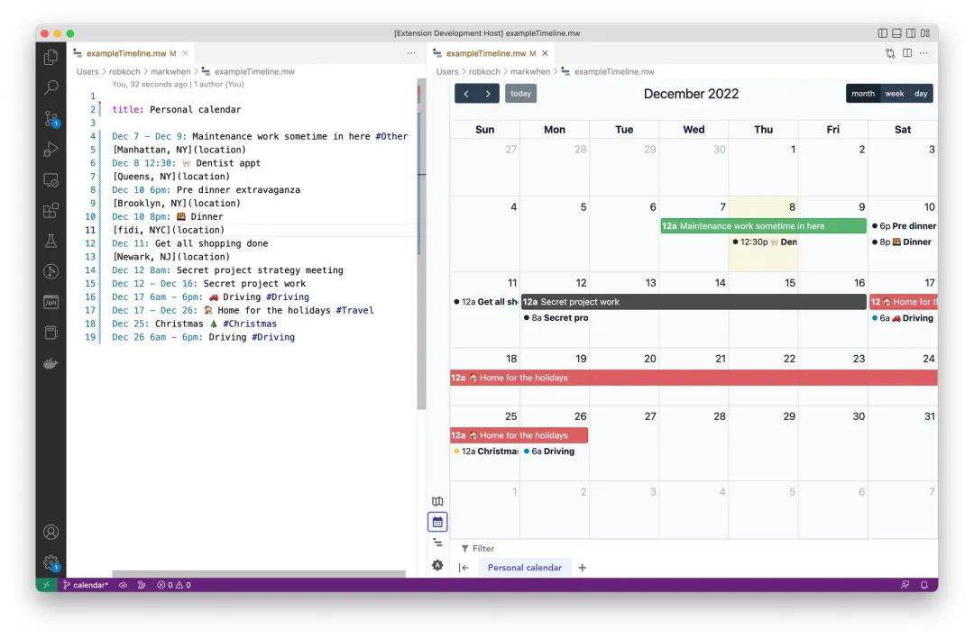974x639 pixels.
Task: Open the Remote Explorer view
Action: [51, 180]
